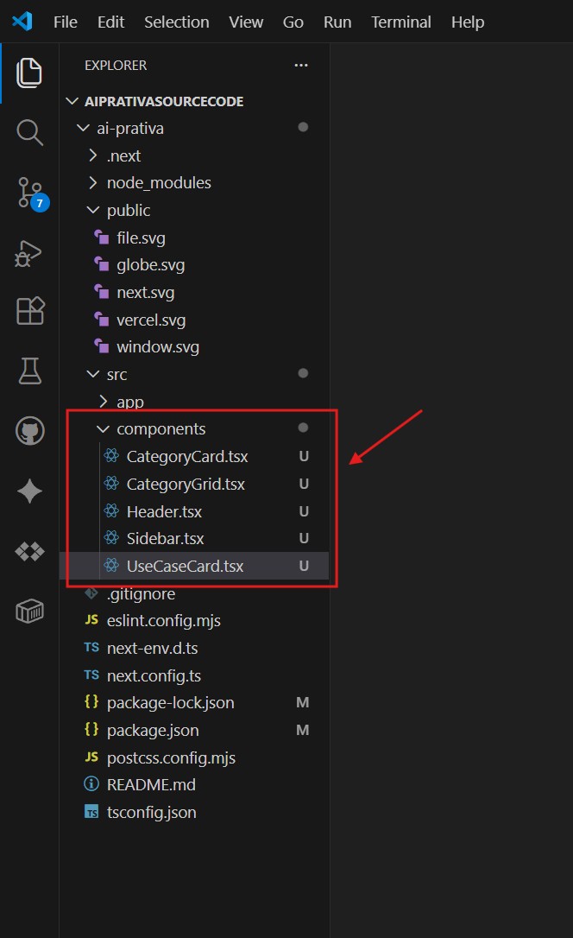This screenshot has width=573, height=938.
Task: Open the CategoryCard.tsx file
Action: (186, 457)
